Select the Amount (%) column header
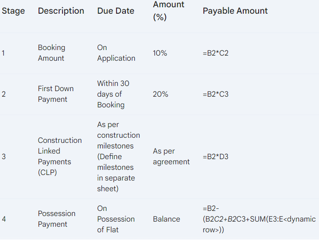 tap(168, 11)
